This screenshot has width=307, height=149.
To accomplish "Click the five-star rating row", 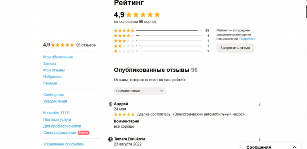I will (x=162, y=31).
